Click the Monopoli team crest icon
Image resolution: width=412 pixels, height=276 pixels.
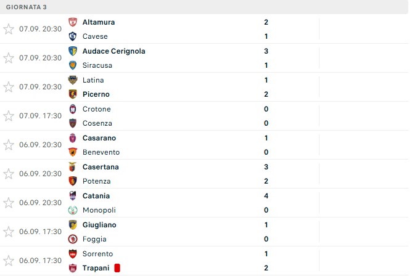point(73,210)
